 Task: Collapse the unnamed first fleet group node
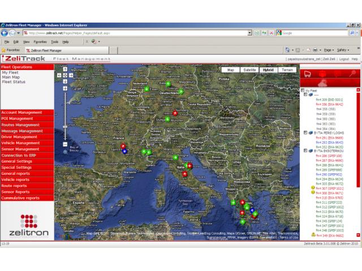[x=305, y=94]
